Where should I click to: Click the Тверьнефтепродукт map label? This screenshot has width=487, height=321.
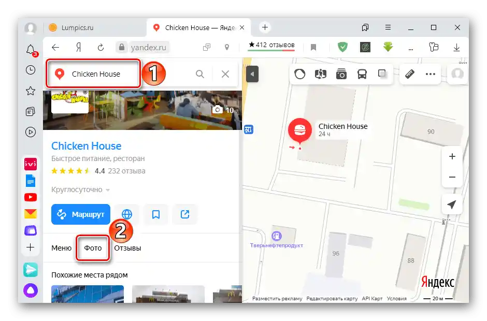(277, 245)
